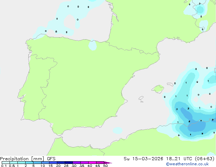Click the above-50 arrow tip of legend
Viewport: 216px width, 167px height.
coord(108,163)
